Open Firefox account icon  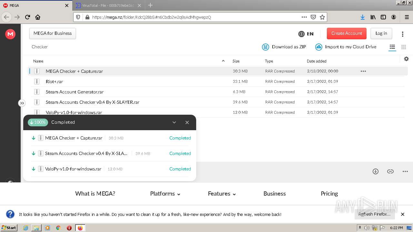click(x=394, y=17)
